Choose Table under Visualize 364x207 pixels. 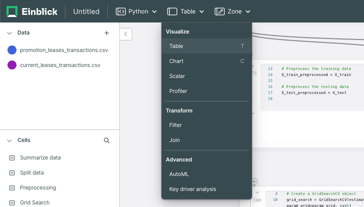coord(207,46)
